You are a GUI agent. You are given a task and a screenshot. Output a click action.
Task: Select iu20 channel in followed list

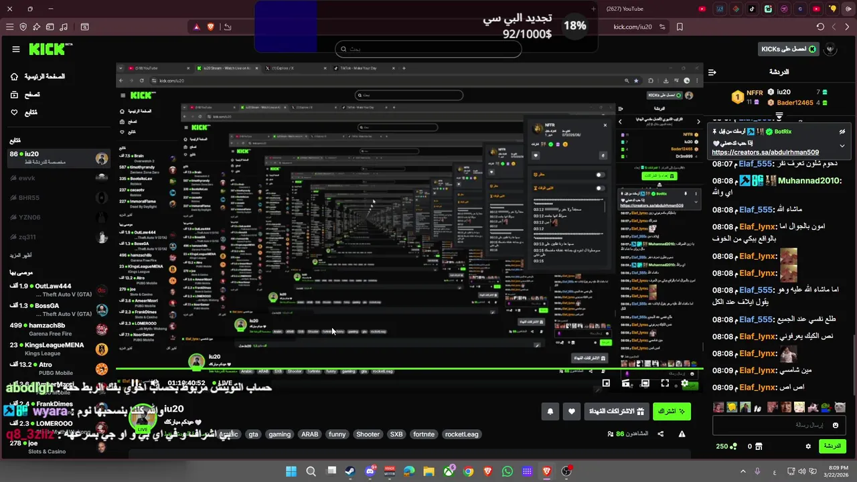[x=58, y=158]
